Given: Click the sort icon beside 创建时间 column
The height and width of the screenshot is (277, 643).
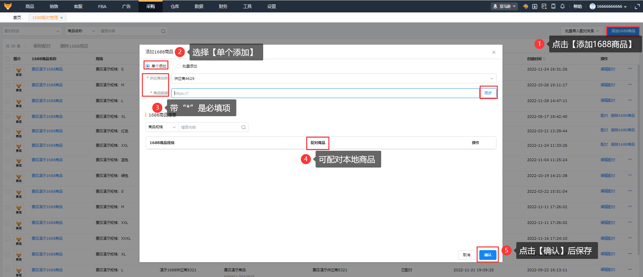Looking at the screenshot, I should pyautogui.click(x=544, y=59).
